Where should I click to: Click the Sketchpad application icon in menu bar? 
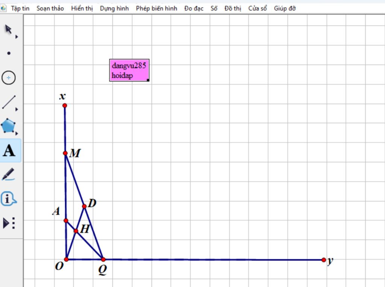tap(3, 8)
